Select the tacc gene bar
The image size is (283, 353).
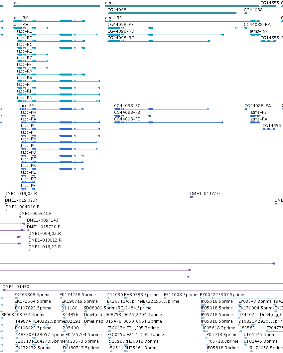click(x=56, y=6)
